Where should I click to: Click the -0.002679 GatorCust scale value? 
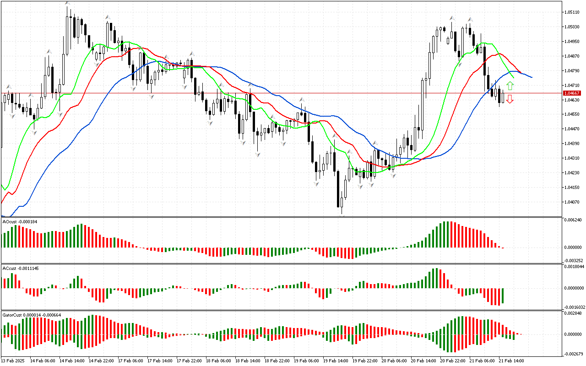573,353
